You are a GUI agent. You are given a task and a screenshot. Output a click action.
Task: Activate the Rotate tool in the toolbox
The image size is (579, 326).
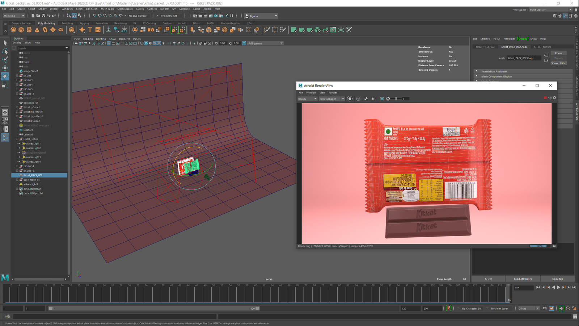pos(5,76)
